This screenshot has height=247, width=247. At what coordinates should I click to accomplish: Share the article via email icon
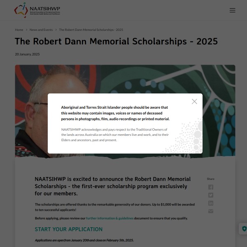pyautogui.click(x=211, y=211)
